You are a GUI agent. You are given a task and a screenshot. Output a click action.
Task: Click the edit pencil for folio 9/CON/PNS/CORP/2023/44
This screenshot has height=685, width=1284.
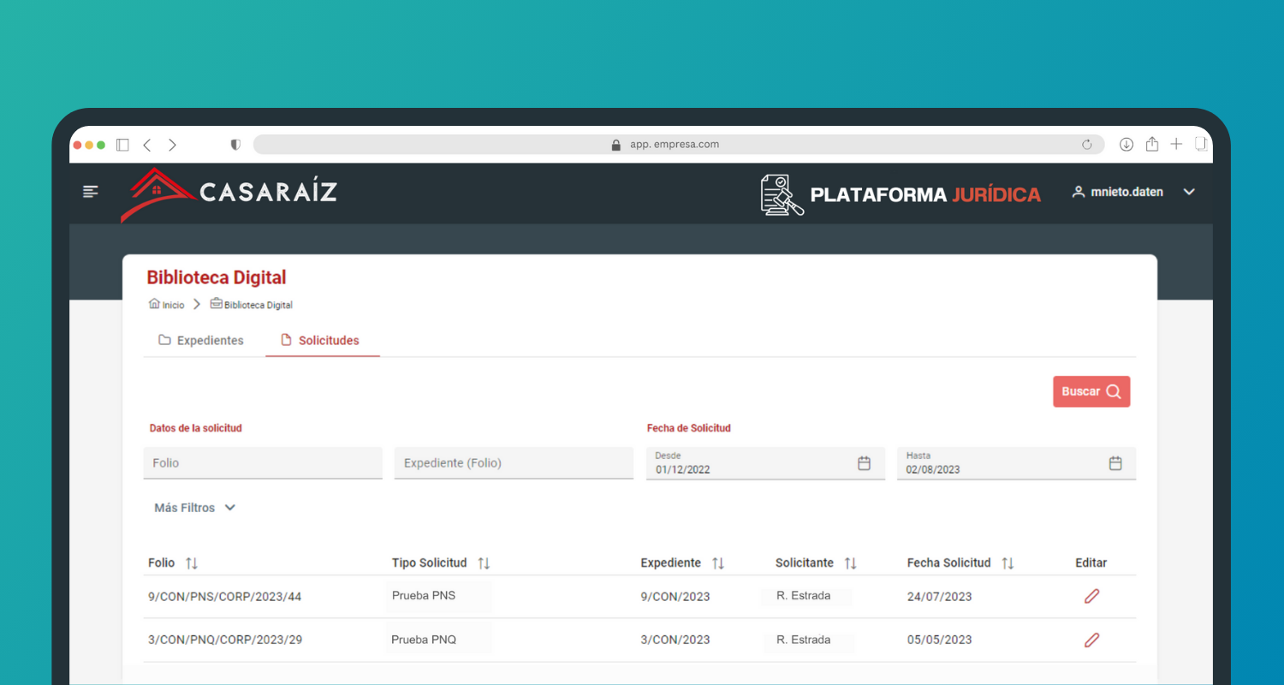(1091, 597)
